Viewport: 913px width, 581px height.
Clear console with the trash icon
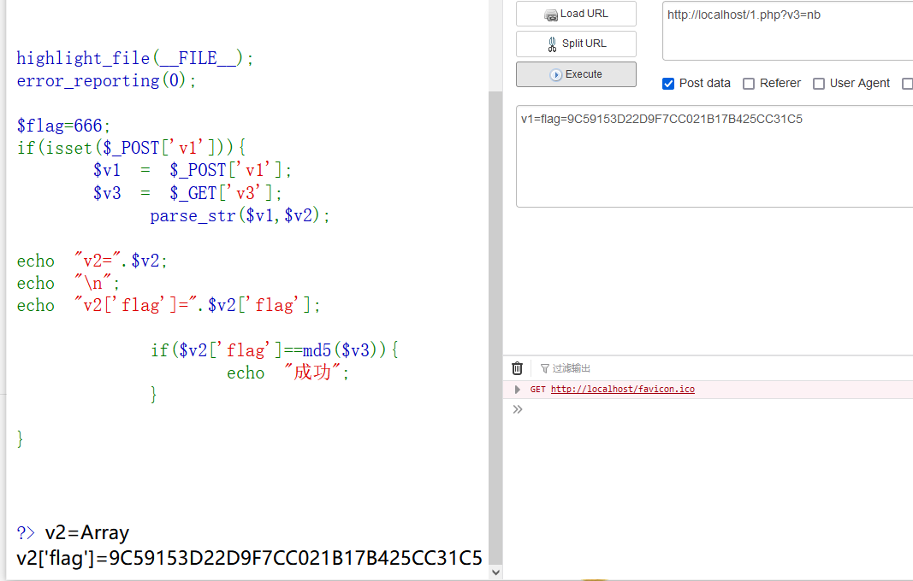517,368
